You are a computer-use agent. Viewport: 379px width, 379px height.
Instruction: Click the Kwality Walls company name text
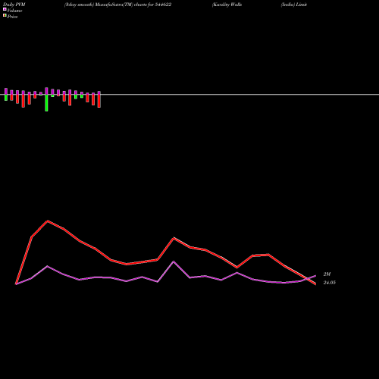click(x=227, y=5)
